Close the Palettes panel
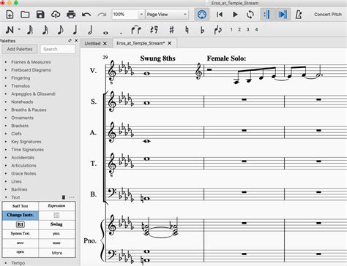347x266 pixels. [76, 40]
